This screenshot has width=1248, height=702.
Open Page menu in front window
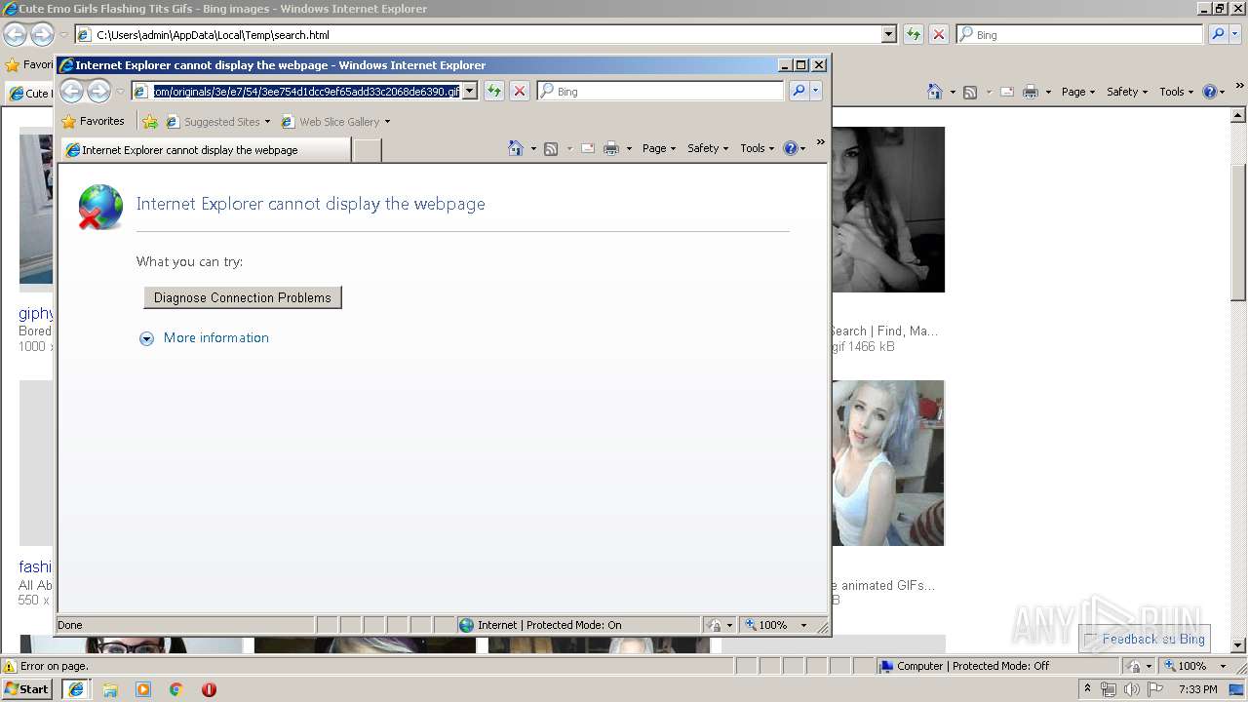click(659, 148)
